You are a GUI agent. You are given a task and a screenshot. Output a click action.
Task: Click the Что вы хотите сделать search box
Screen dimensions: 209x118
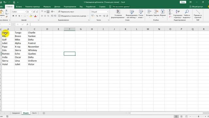(x=121, y=7)
